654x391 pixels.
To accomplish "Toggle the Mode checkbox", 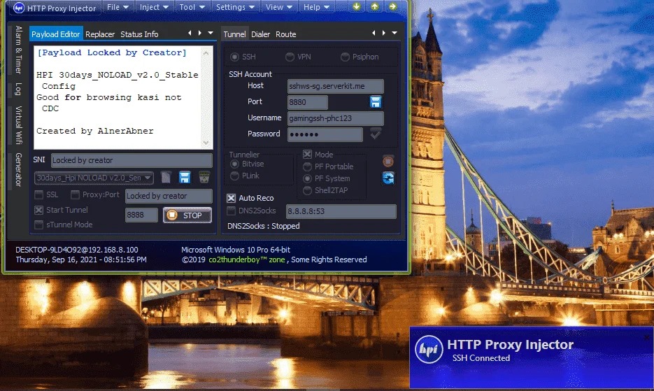I will 307,155.
